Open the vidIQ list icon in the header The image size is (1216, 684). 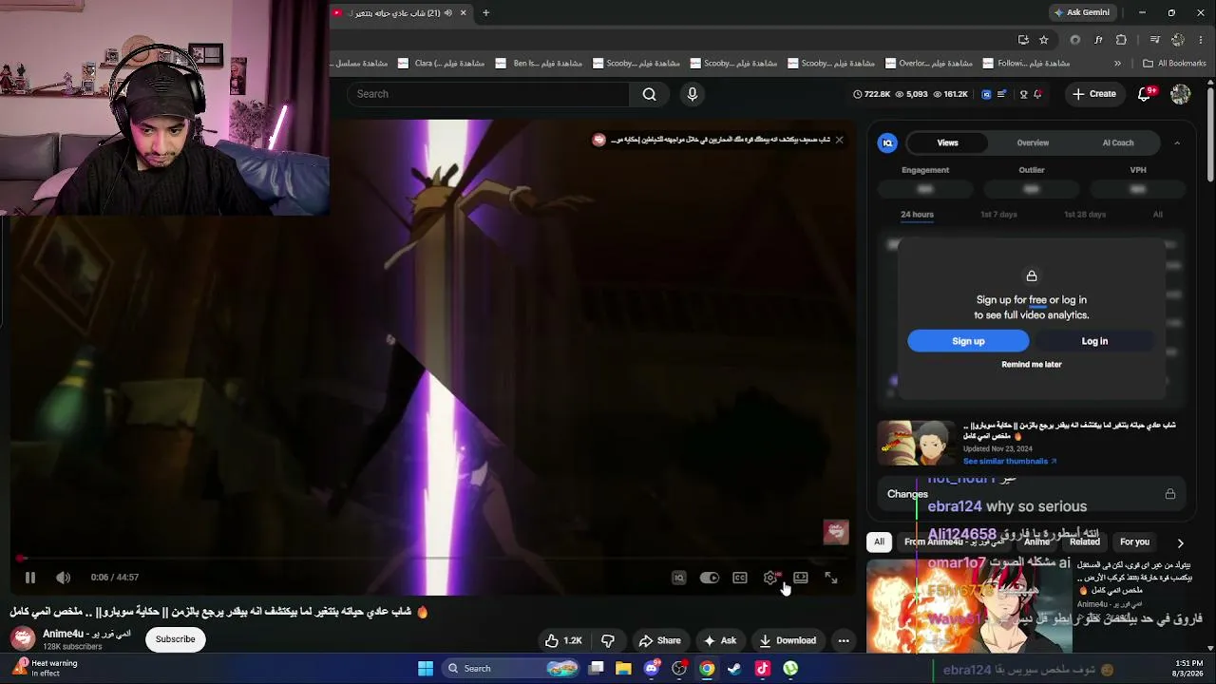pos(1001,94)
